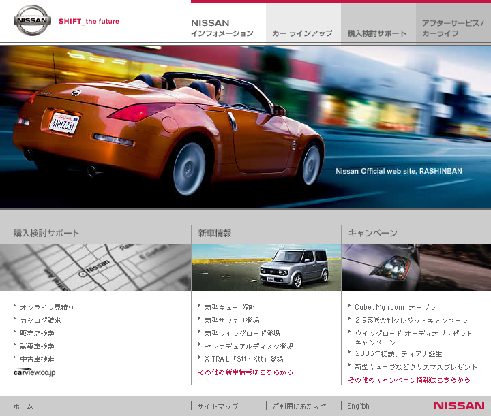The width and height of the screenshot is (491, 416).
Task: Click the silver Cube car thumbnail
Action: (266, 268)
